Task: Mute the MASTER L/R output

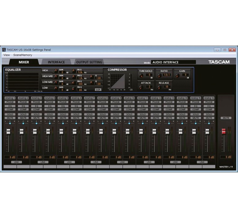Action: (x=226, y=118)
